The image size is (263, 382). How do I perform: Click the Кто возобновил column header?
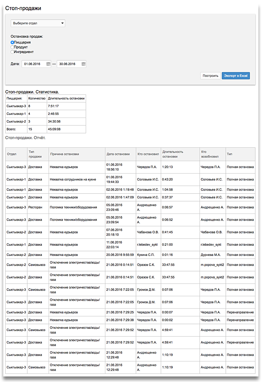(213, 154)
